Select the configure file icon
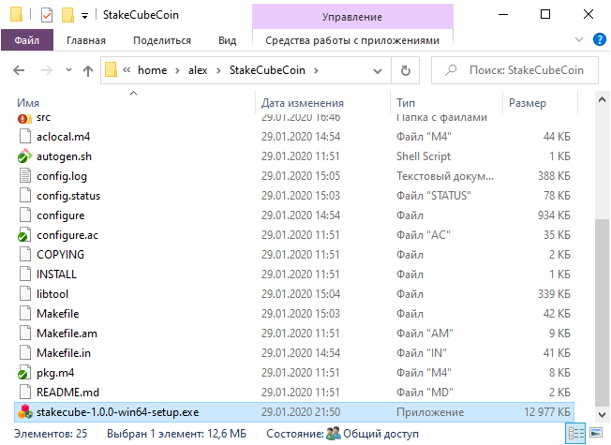This screenshot has width=611, height=445. click(x=25, y=215)
